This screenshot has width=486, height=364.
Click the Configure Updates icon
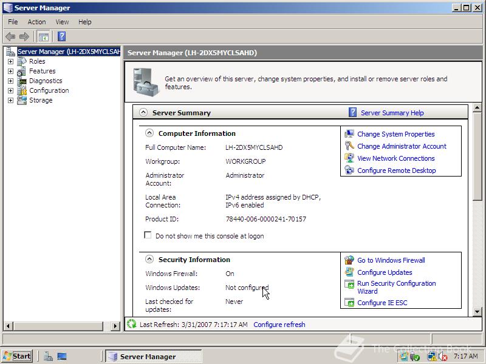tap(349, 272)
